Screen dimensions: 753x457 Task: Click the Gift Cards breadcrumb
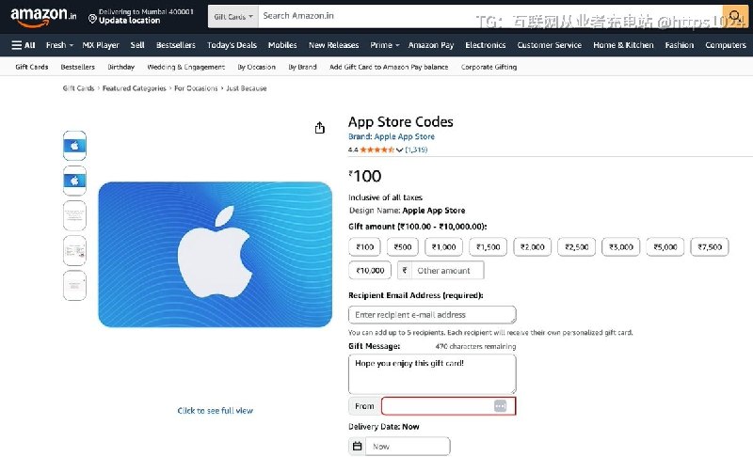[78, 88]
